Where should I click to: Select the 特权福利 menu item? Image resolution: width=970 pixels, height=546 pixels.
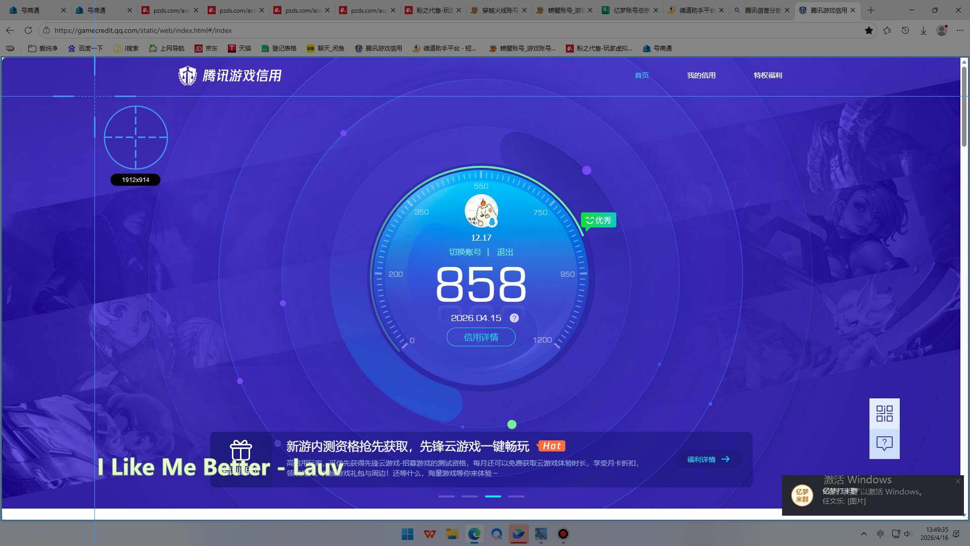coord(767,75)
